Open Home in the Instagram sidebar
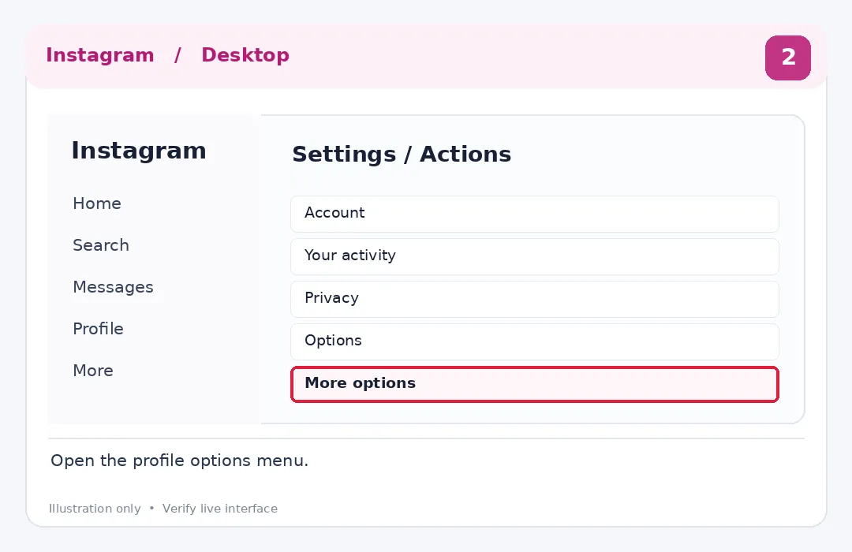 click(x=97, y=203)
